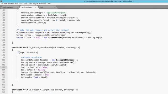The width and height of the screenshot is (168, 94).
Task: Click StreamReader on line 191
Action: (55, 38)
